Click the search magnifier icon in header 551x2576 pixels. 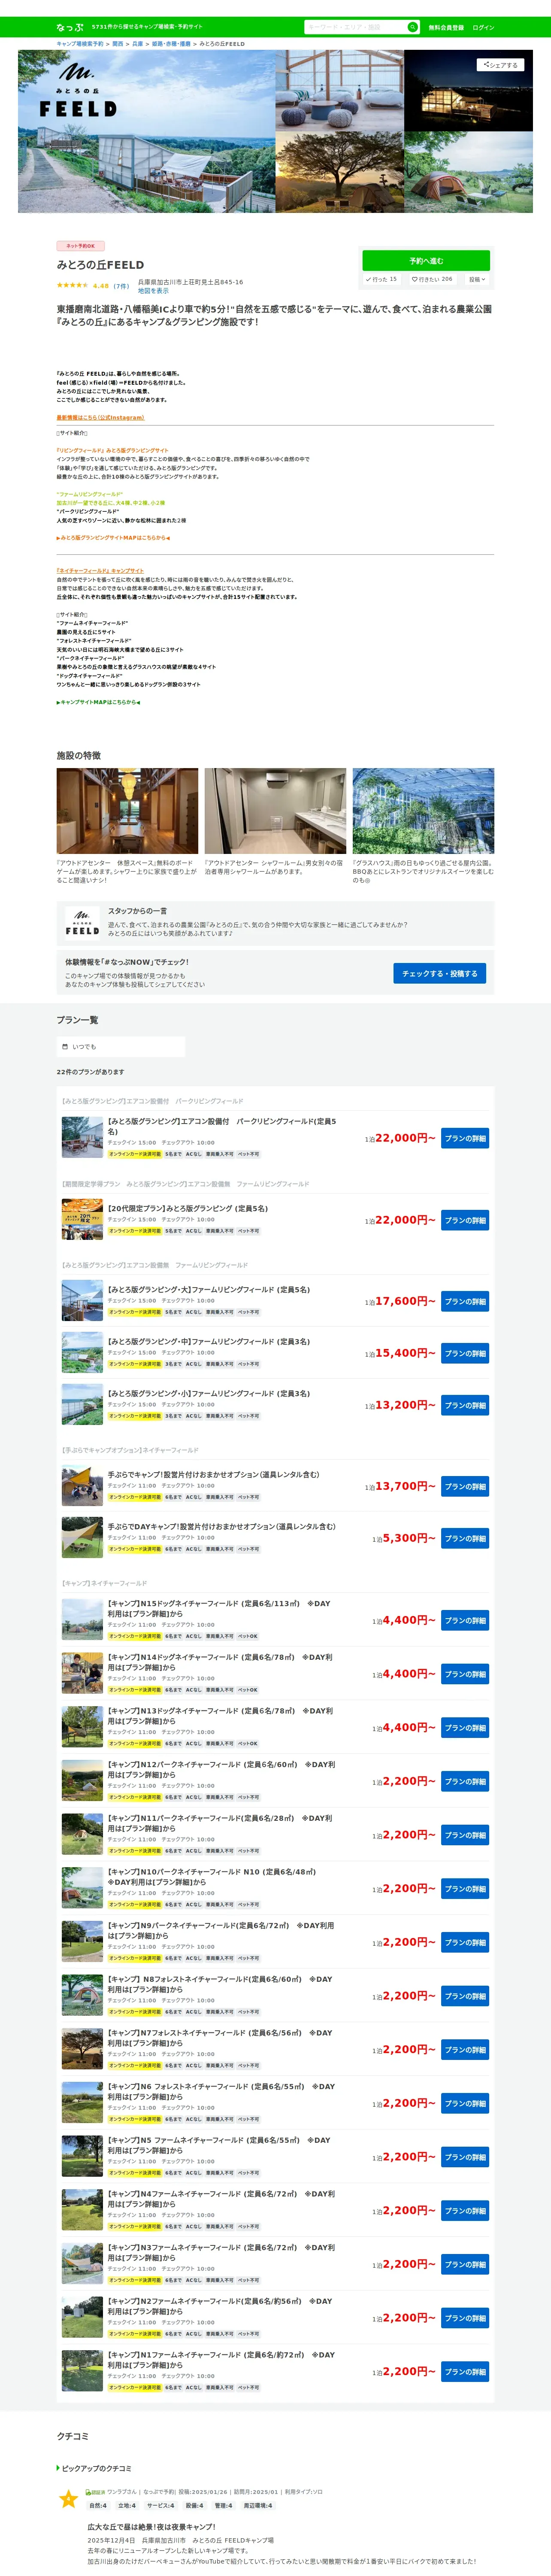412,27
